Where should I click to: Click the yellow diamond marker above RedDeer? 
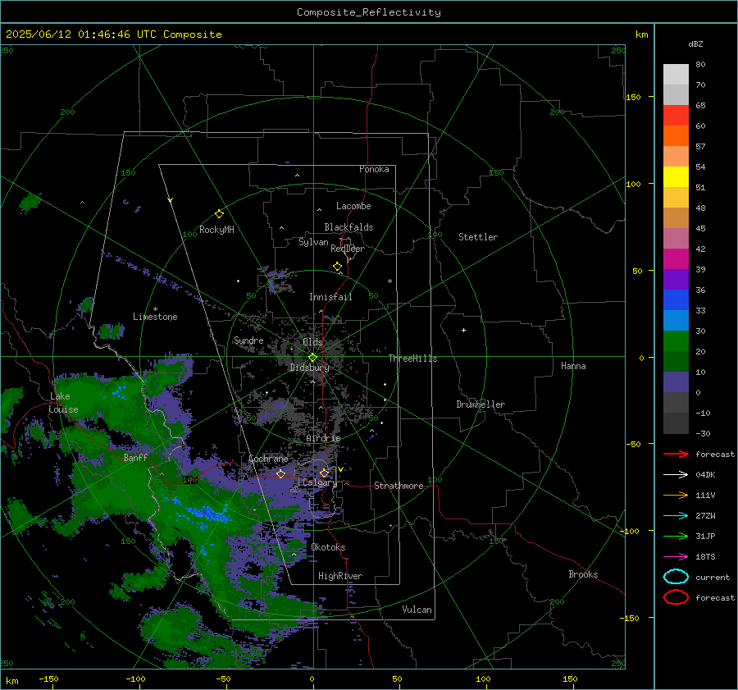337,267
